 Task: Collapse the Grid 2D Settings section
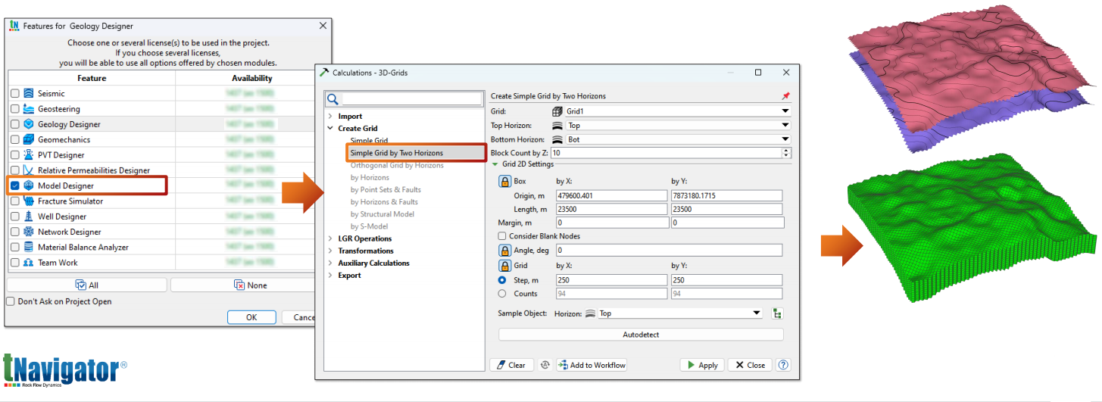495,164
